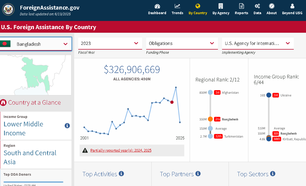Click the Top Partners heading
306x186 pixels.
tap(177, 174)
